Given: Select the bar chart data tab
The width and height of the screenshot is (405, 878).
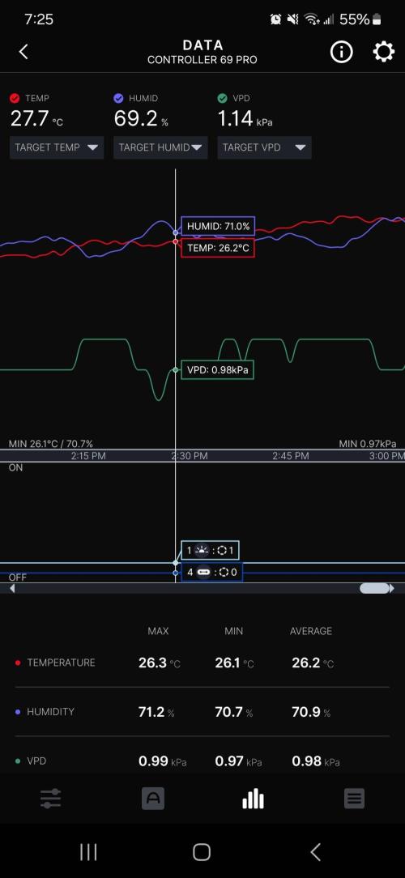Looking at the screenshot, I should pyautogui.click(x=254, y=799).
